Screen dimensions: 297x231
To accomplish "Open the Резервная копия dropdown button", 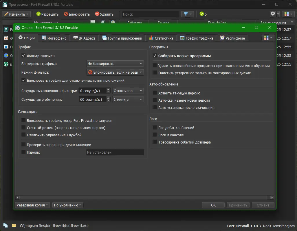I will 32,205.
